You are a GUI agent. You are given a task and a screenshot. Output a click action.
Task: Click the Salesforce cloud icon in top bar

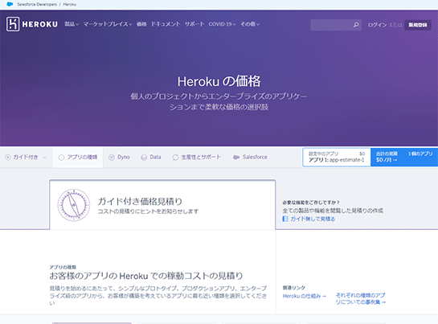tap(10, 4)
